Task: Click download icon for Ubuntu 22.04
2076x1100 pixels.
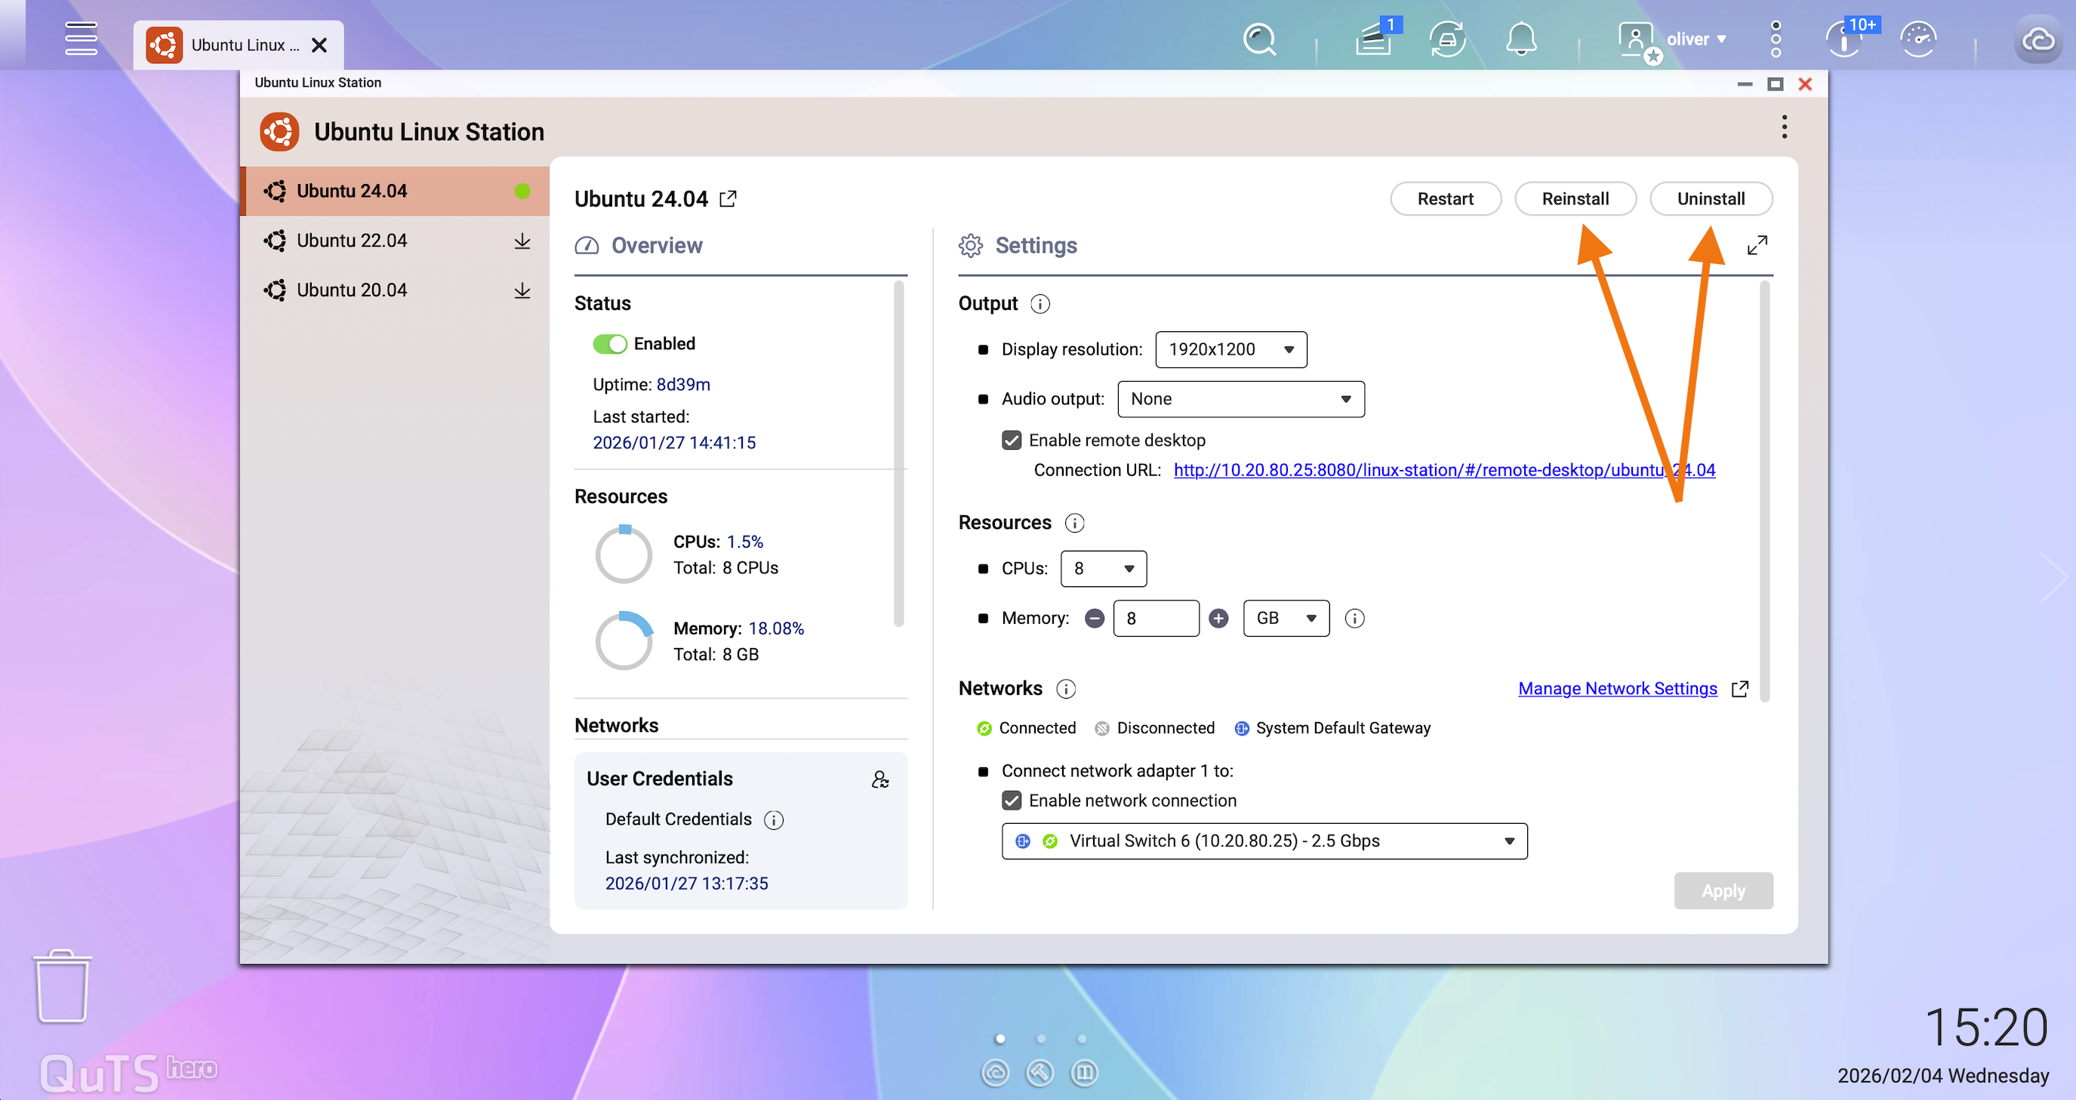Action: [x=522, y=241]
